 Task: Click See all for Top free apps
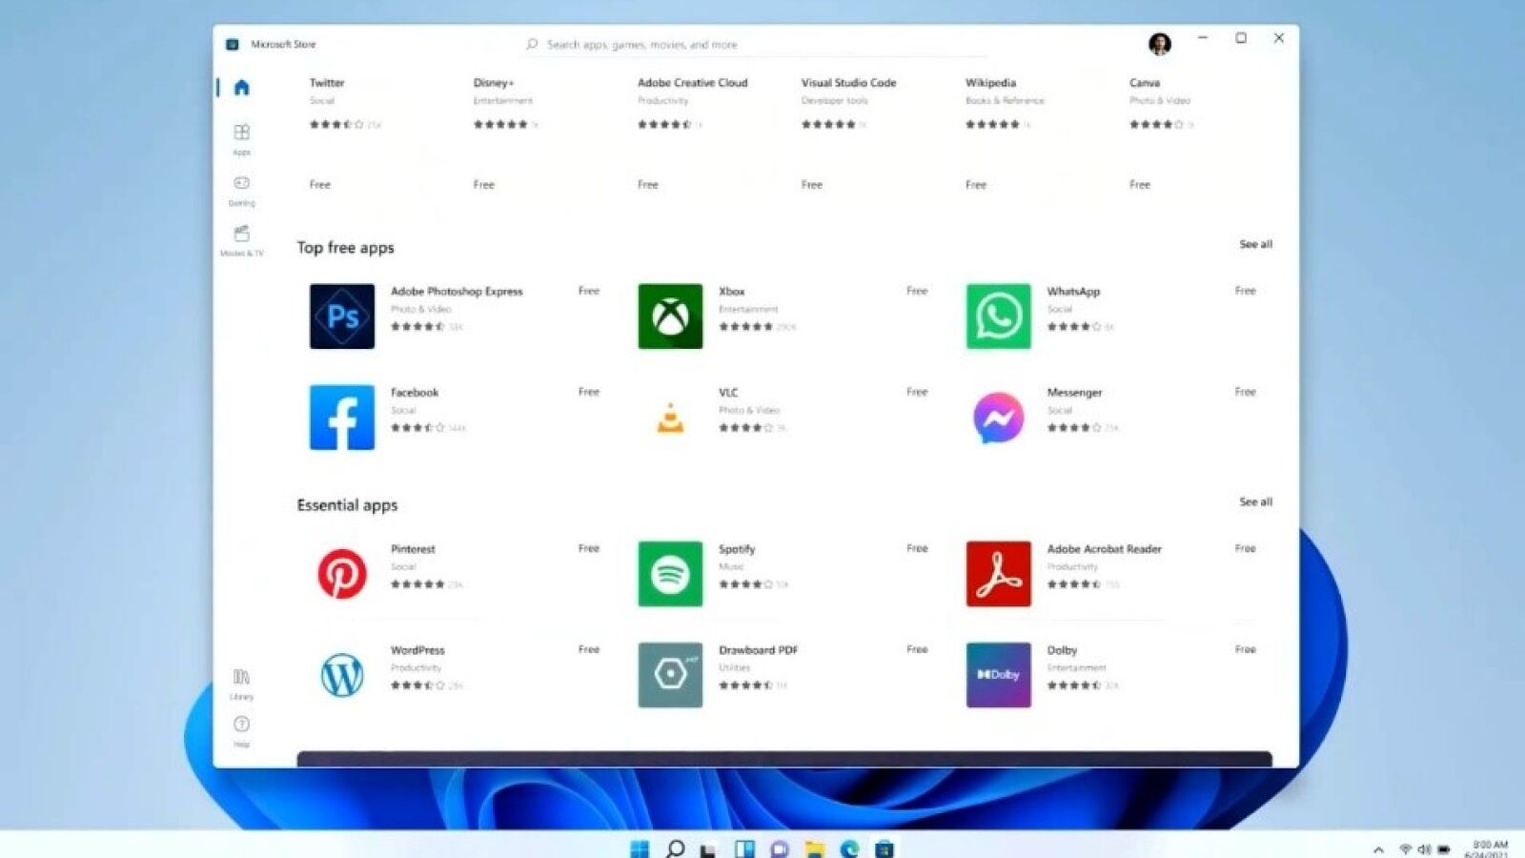(x=1255, y=245)
